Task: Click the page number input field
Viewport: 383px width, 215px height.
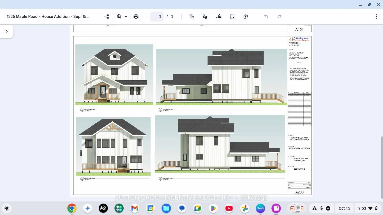Action: coord(157,17)
